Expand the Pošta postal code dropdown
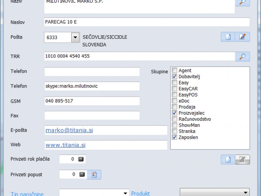Image resolution: width=261 pixels, height=196 pixels. click(75, 37)
